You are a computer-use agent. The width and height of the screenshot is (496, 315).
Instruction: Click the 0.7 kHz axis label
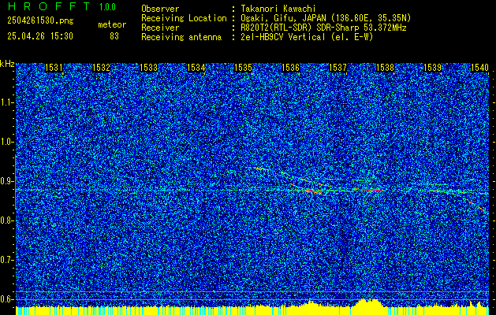7,260
